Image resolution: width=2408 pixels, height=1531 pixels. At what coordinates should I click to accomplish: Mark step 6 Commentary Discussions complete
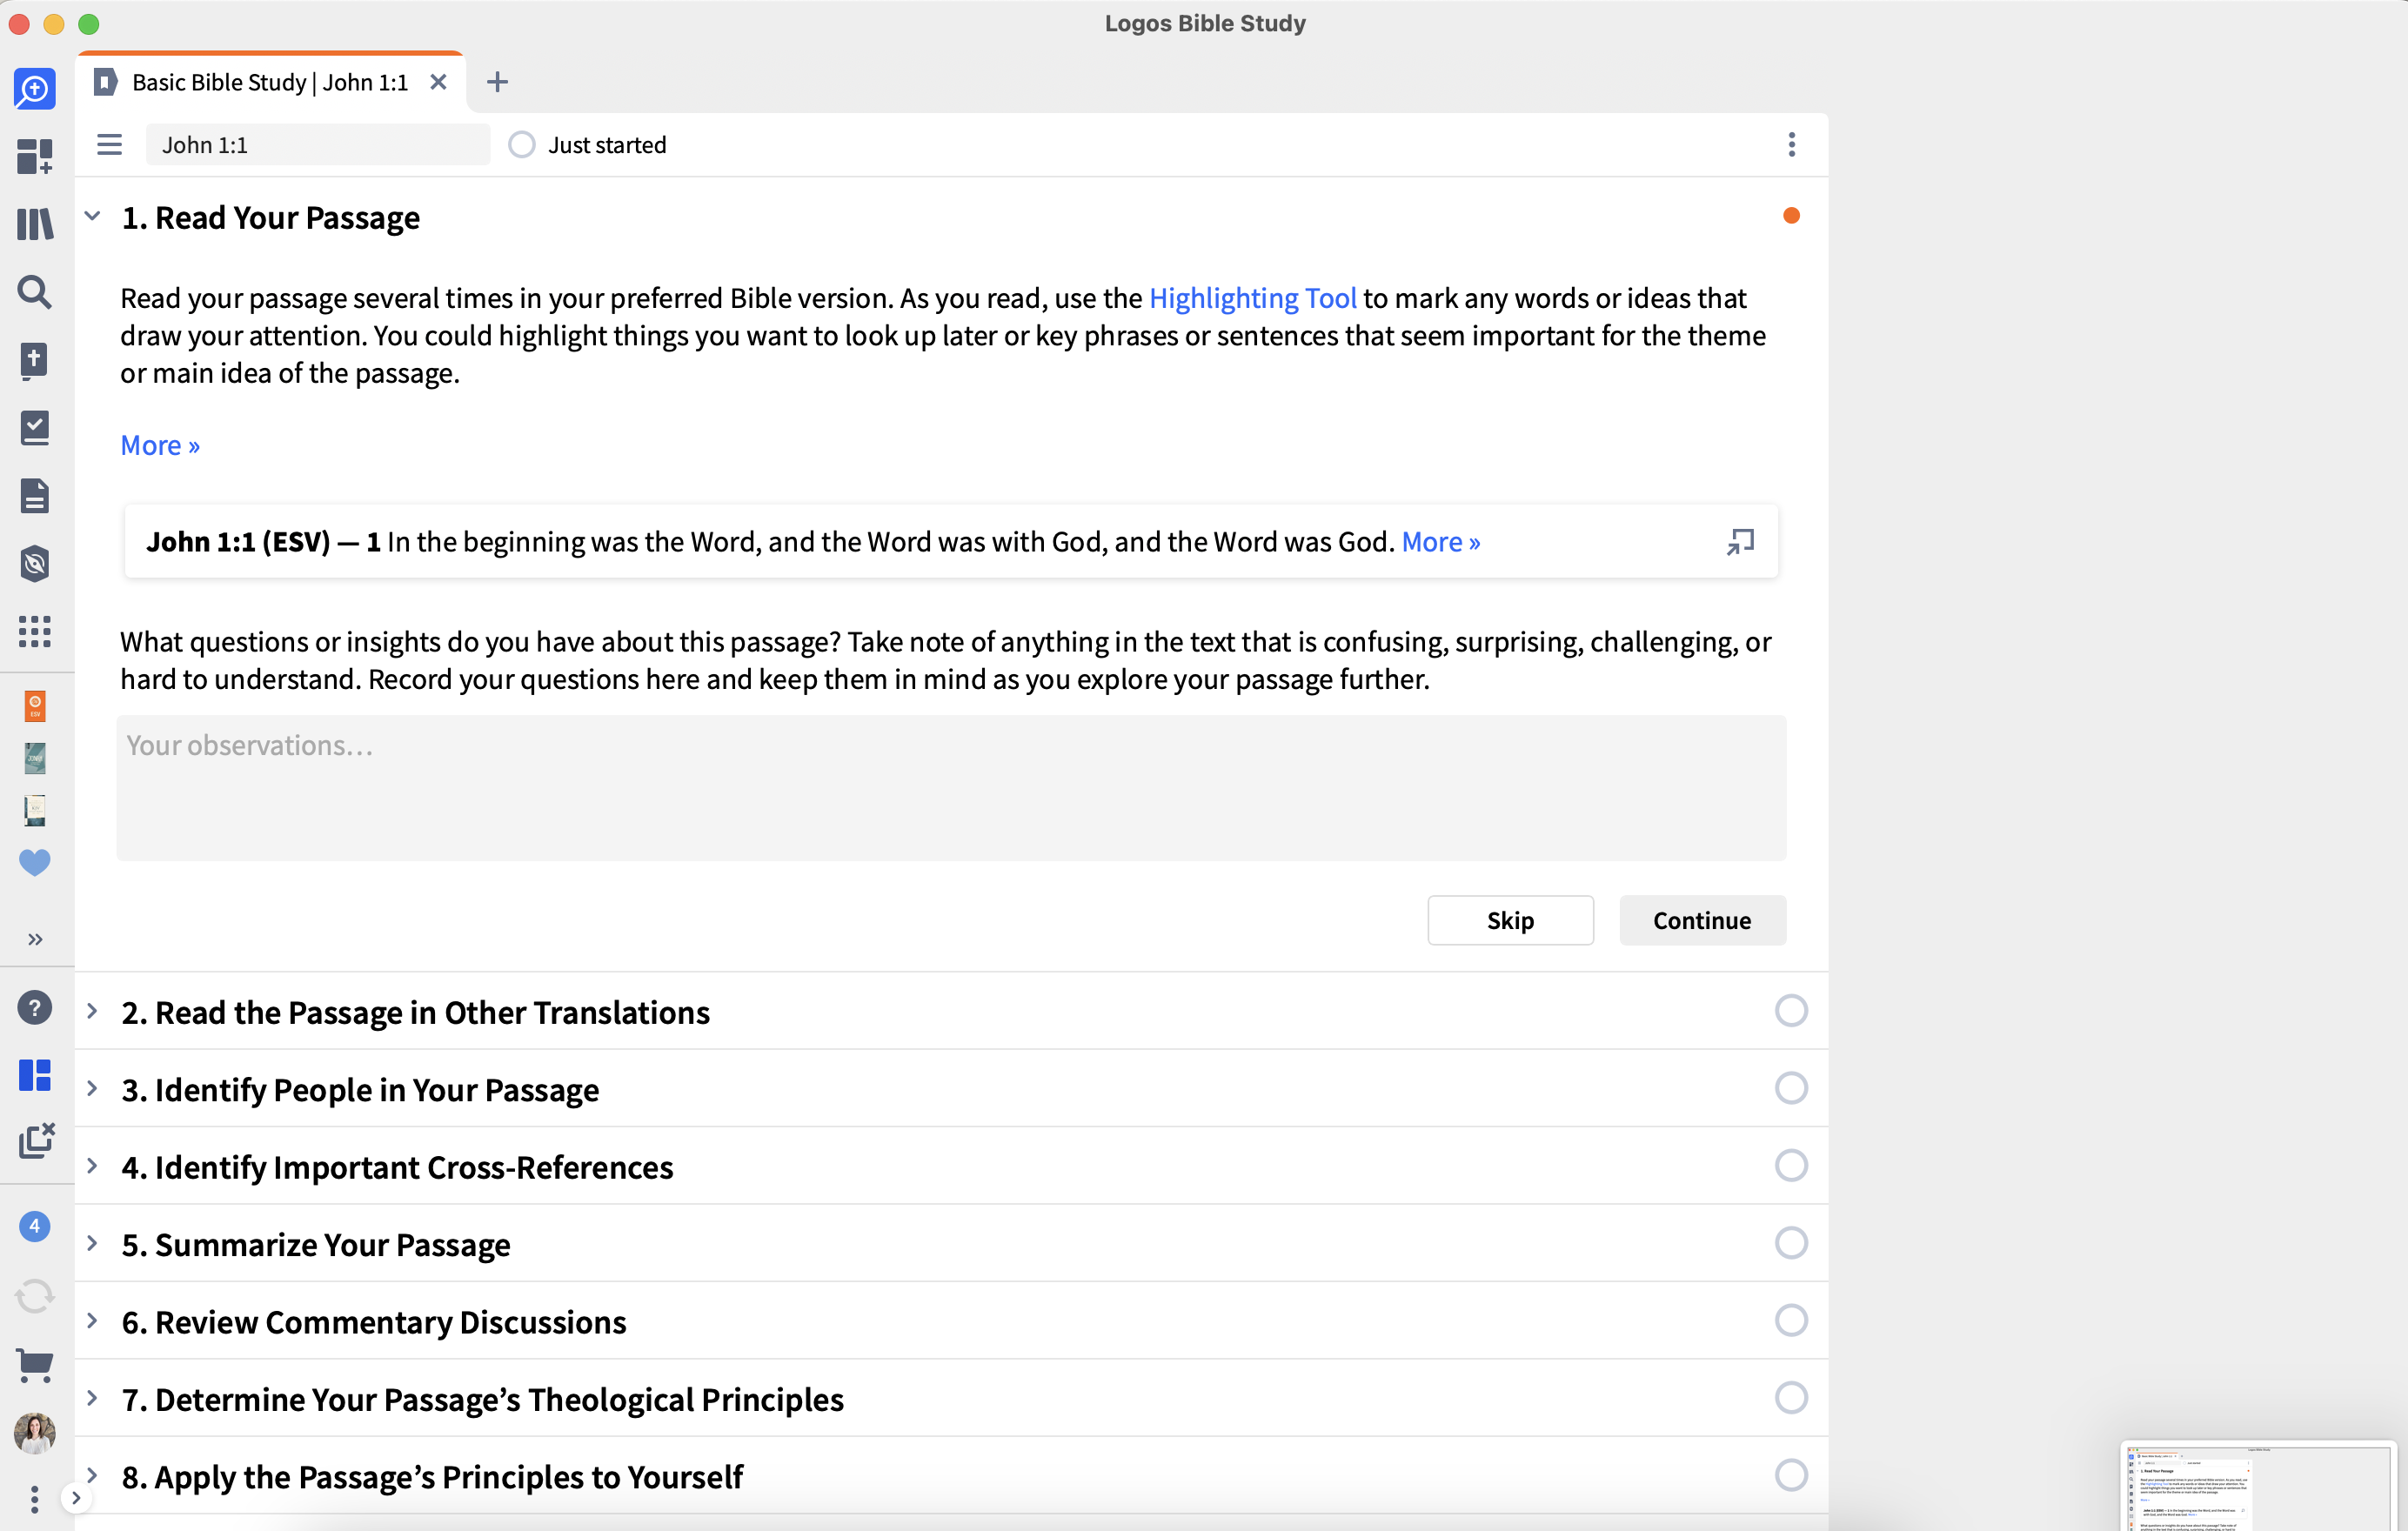(1791, 1321)
